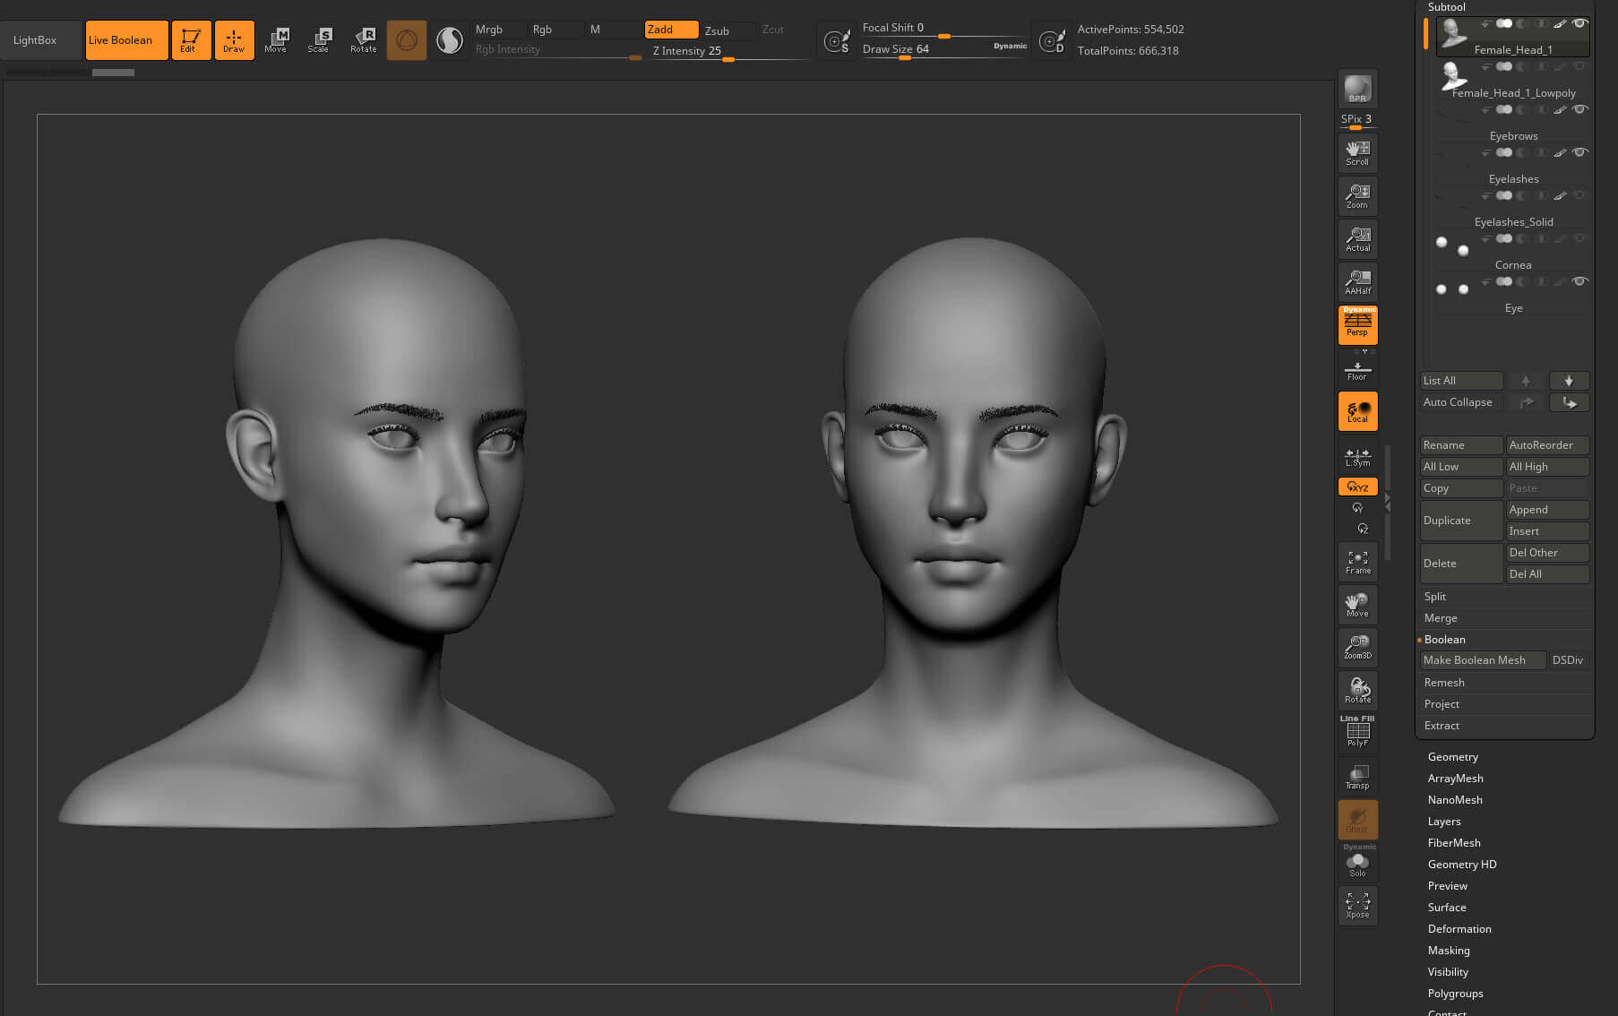Screen dimensions: 1618x1016
Task: Expand the Deformation subpalette
Action: [1459, 929]
